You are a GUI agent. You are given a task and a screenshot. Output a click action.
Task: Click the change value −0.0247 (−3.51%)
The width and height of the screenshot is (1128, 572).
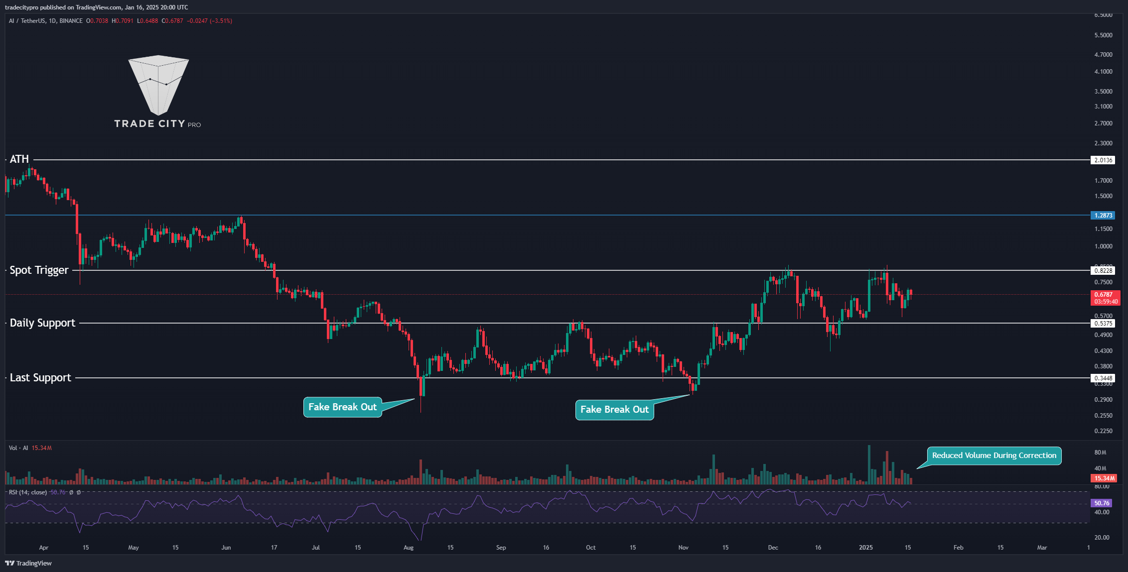(210, 21)
